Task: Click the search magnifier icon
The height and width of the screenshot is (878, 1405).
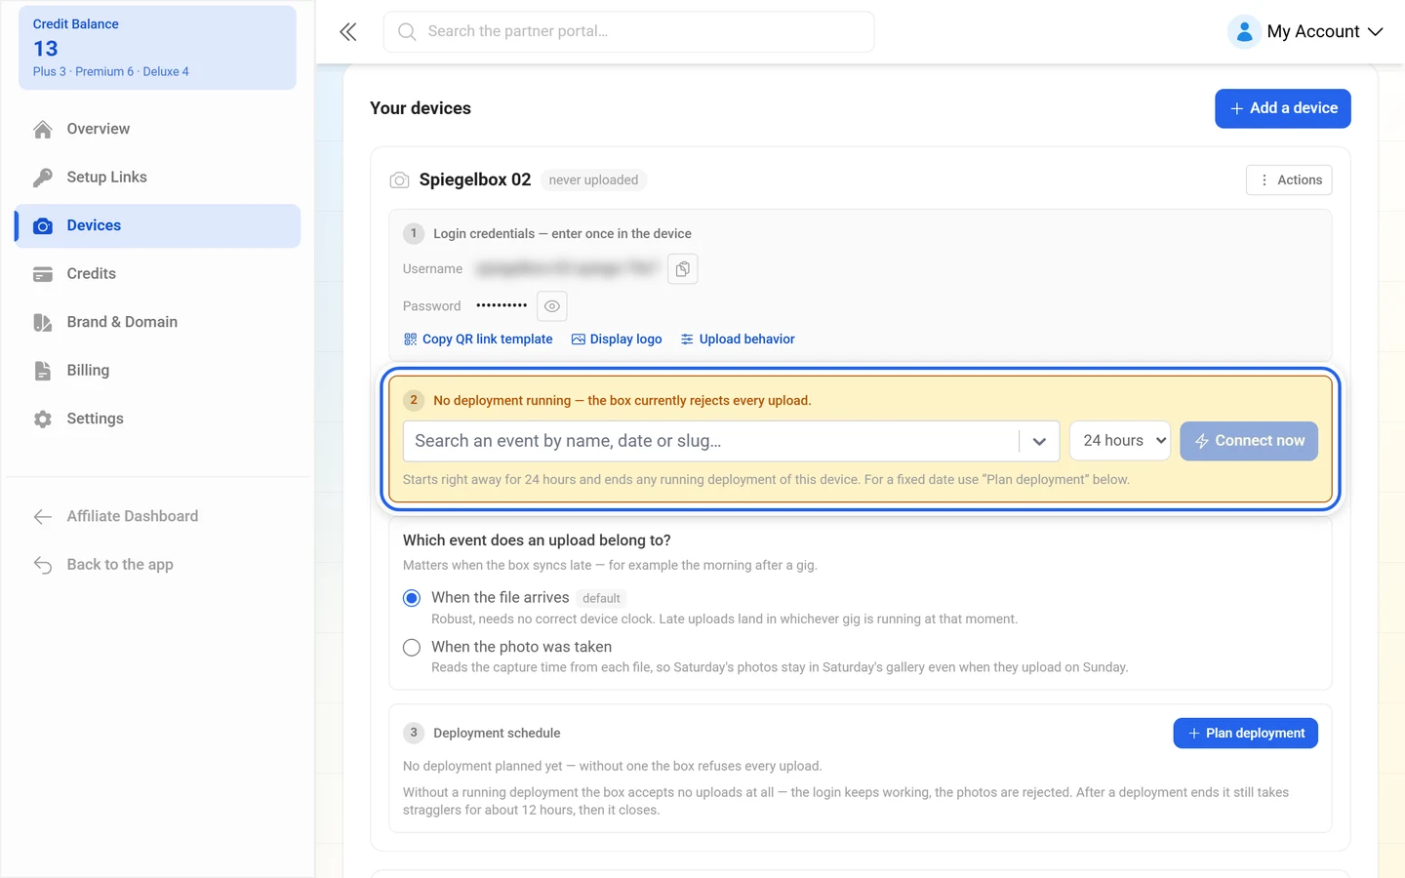Action: (407, 32)
